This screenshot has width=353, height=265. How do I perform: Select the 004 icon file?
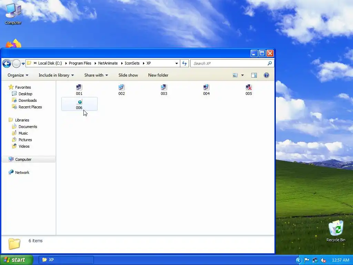(x=206, y=90)
